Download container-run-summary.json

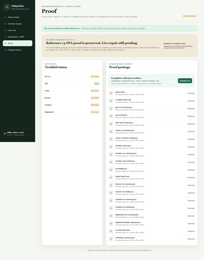click(191, 201)
